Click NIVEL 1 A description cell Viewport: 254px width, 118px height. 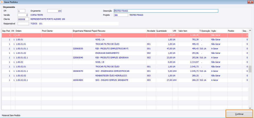tap(100, 40)
